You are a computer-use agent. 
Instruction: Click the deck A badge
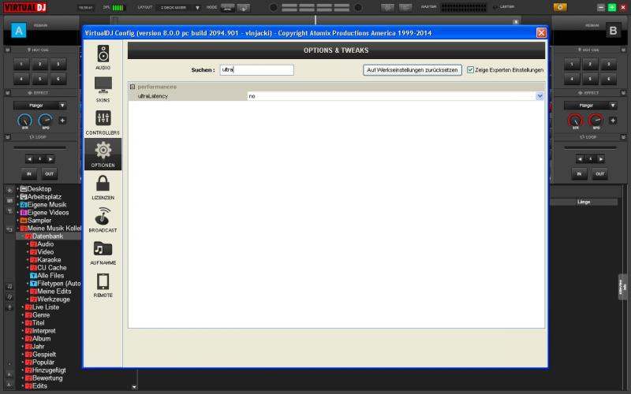coord(18,30)
